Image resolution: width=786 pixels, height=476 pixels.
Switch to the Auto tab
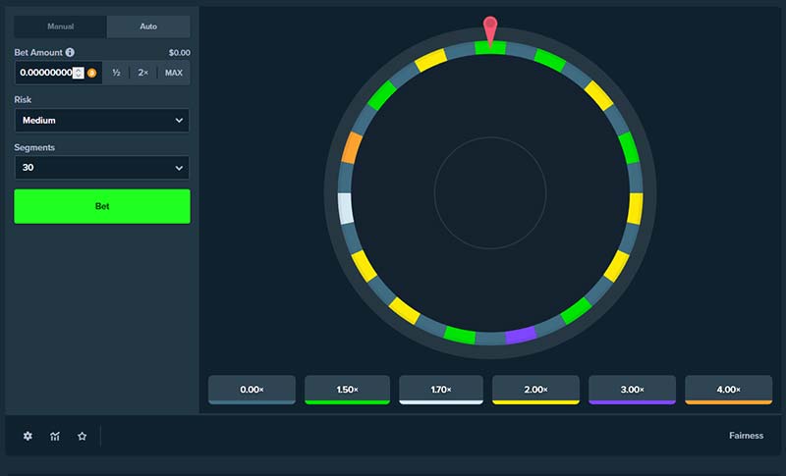point(148,26)
